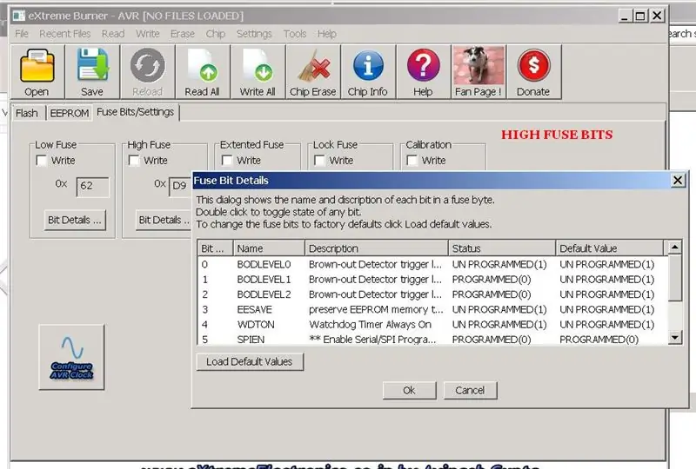Click the Chip Erase broom icon
Image resolution: width=696 pixels, height=469 pixels.
coord(314,66)
